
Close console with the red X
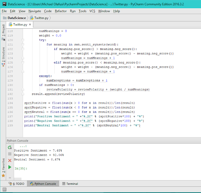10,160
